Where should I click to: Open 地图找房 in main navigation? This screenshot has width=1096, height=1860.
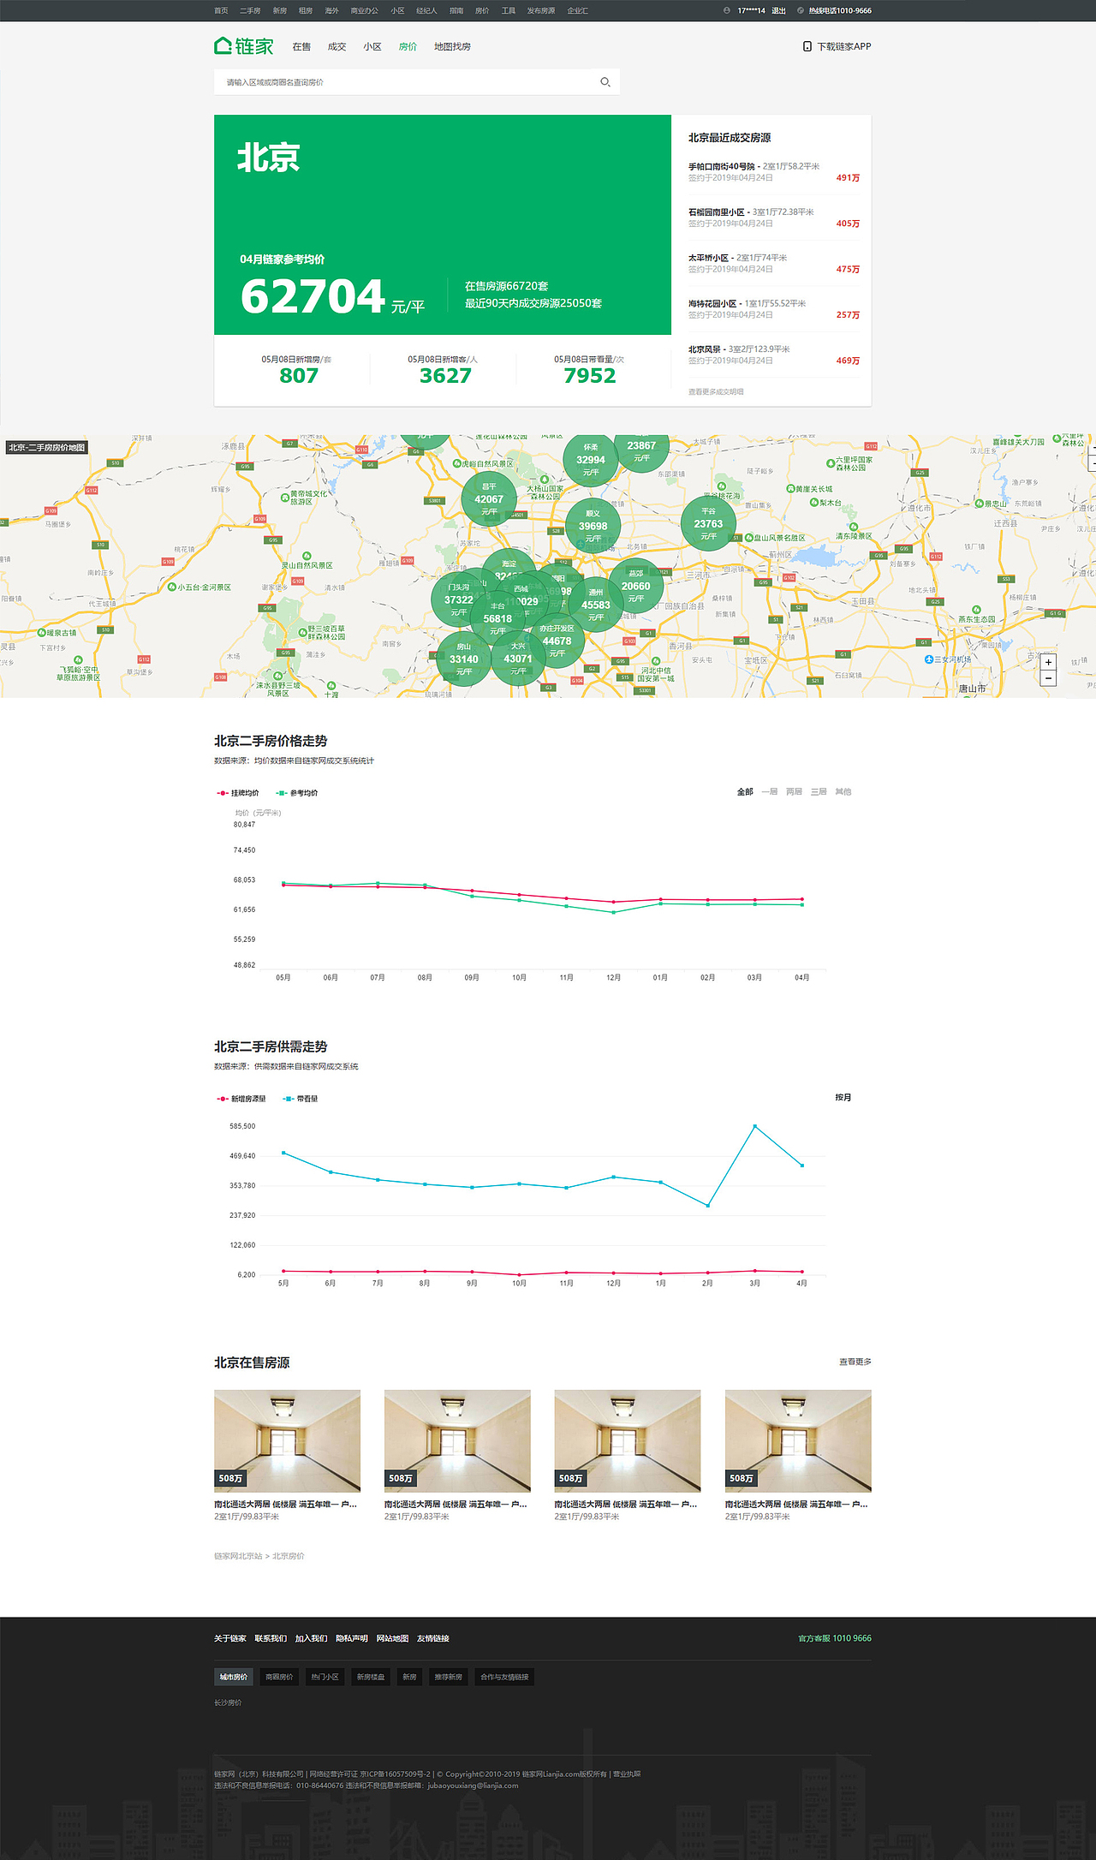(452, 47)
